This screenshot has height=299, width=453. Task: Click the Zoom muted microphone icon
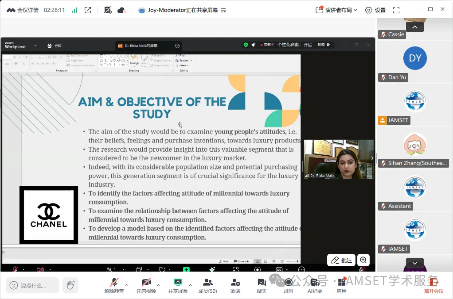(x=15, y=269)
